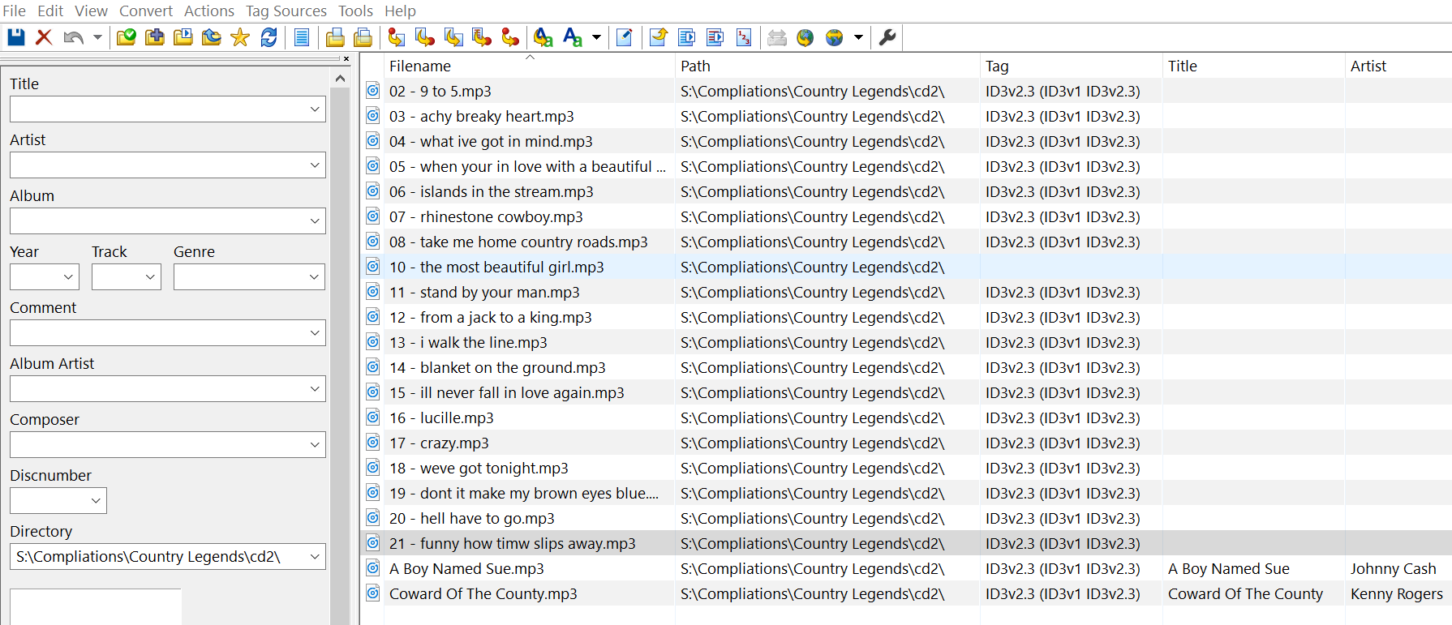1452x625 pixels.
Task: Refresh the file list with blue arrows icon
Action: tap(268, 37)
